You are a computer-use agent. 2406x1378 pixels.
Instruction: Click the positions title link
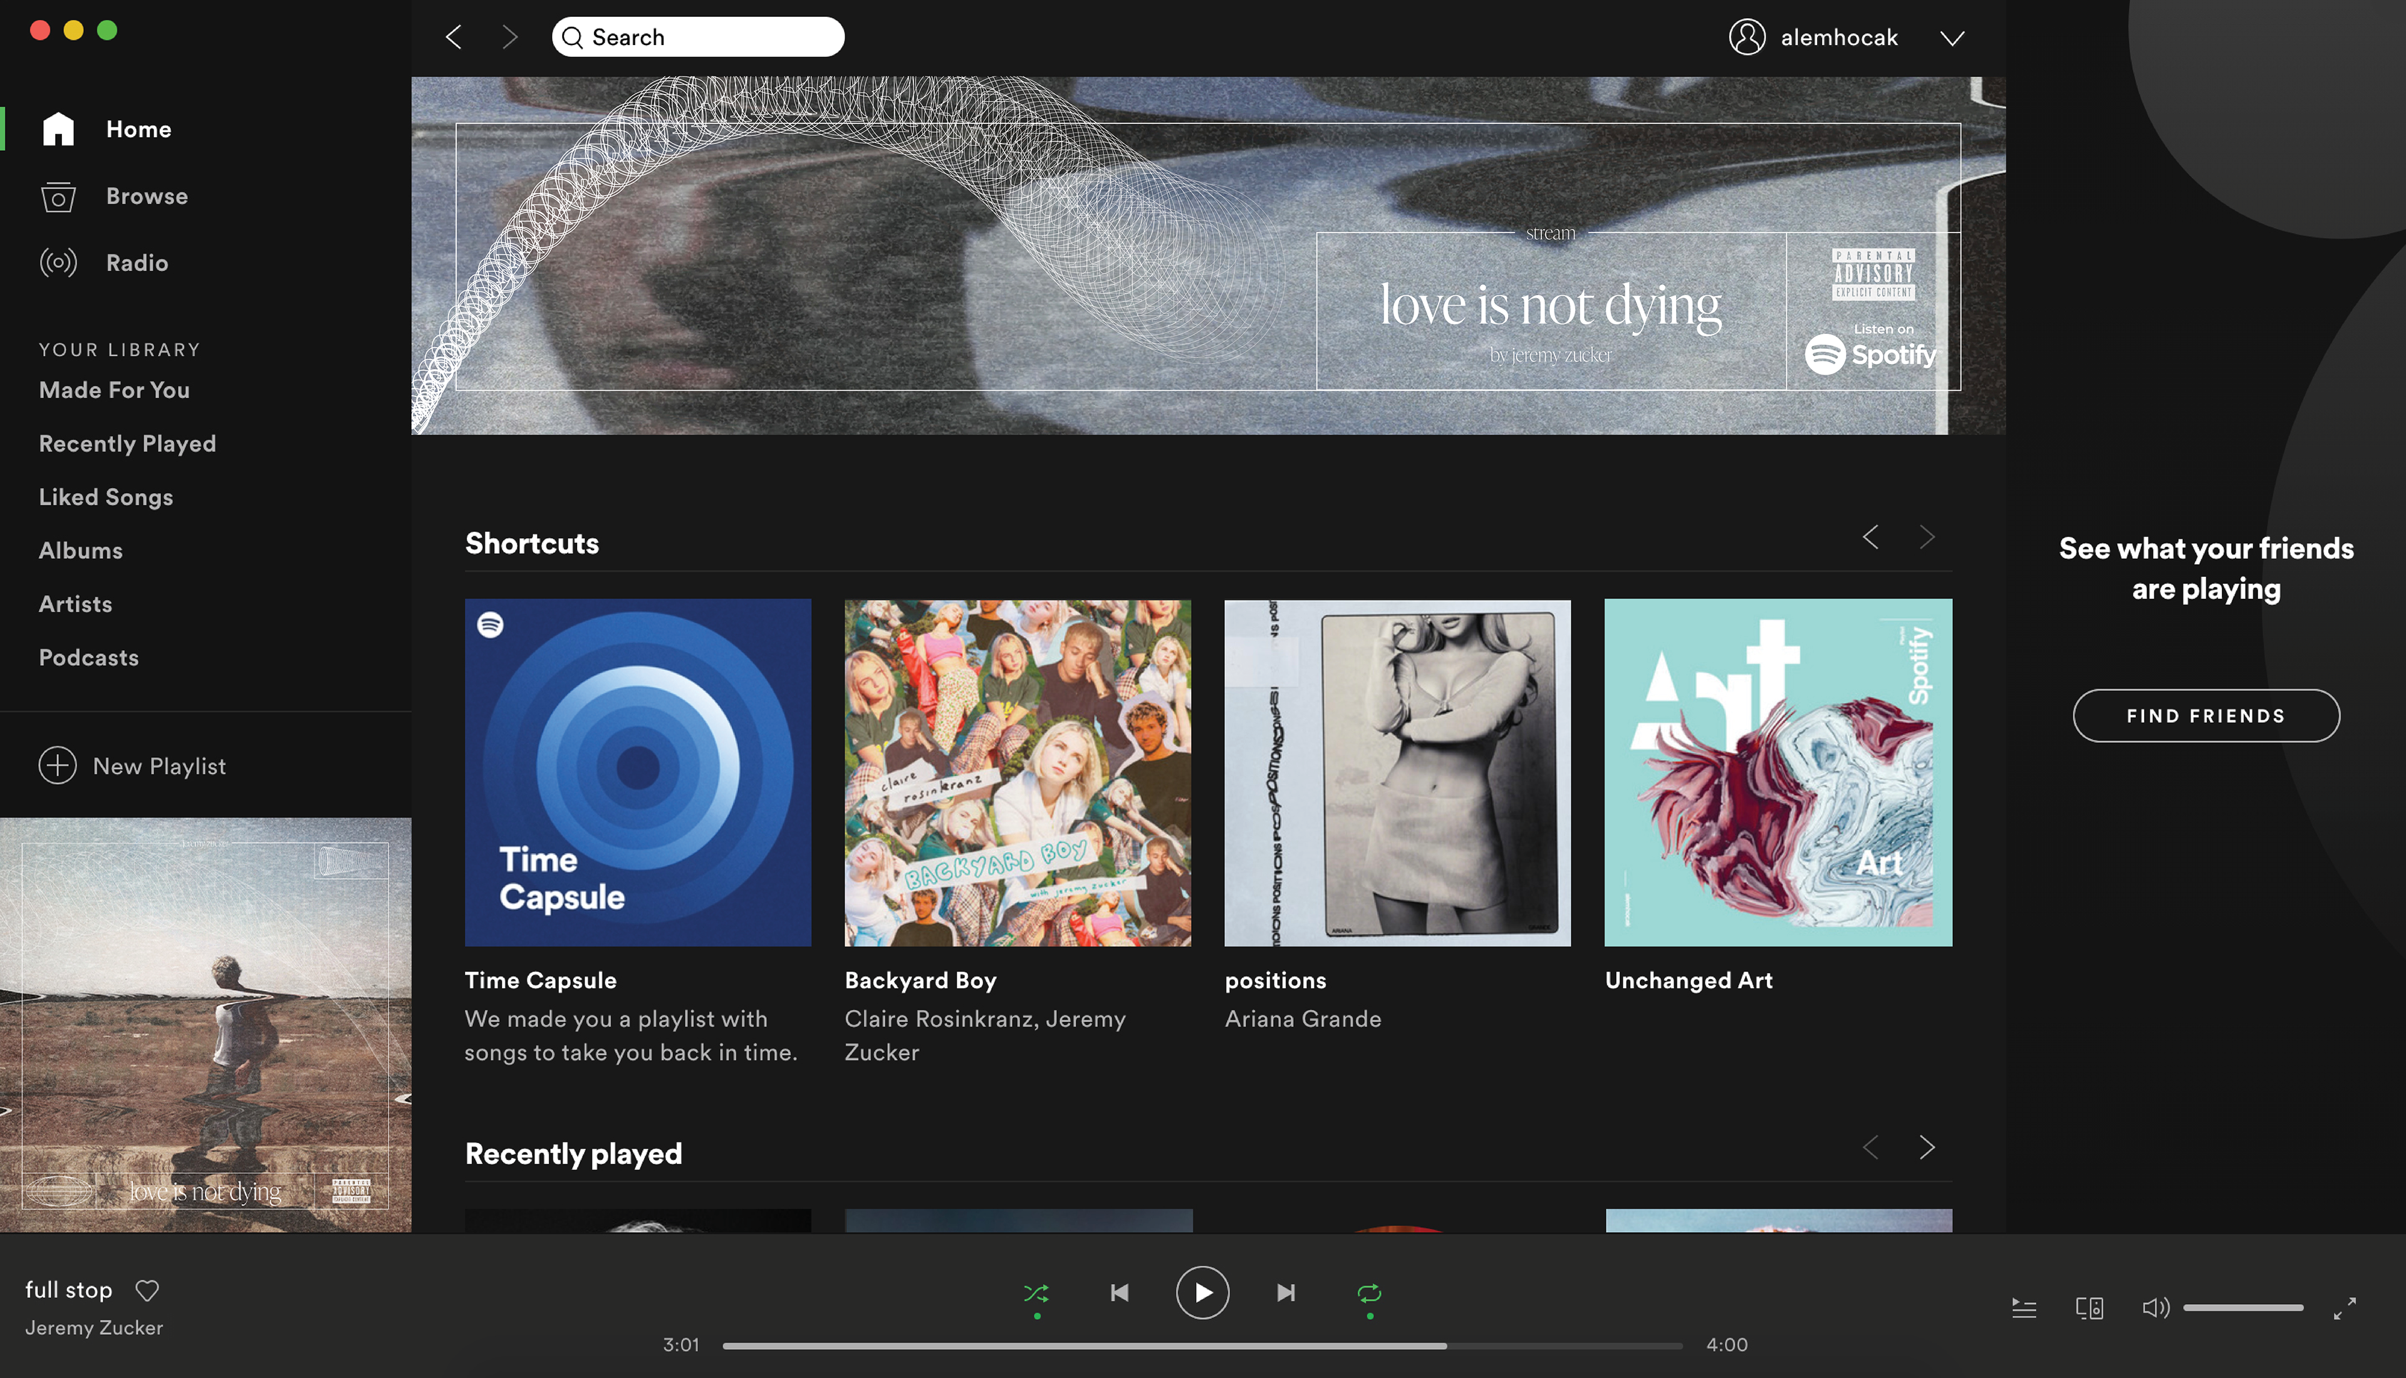[x=1275, y=980]
